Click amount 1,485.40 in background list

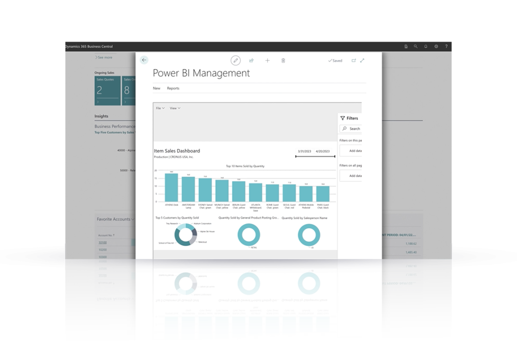[x=411, y=252]
